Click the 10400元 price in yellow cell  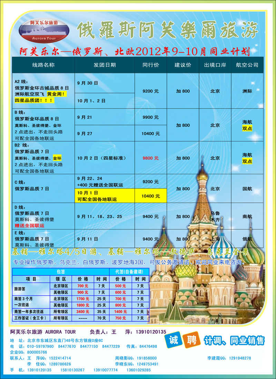click(150, 196)
